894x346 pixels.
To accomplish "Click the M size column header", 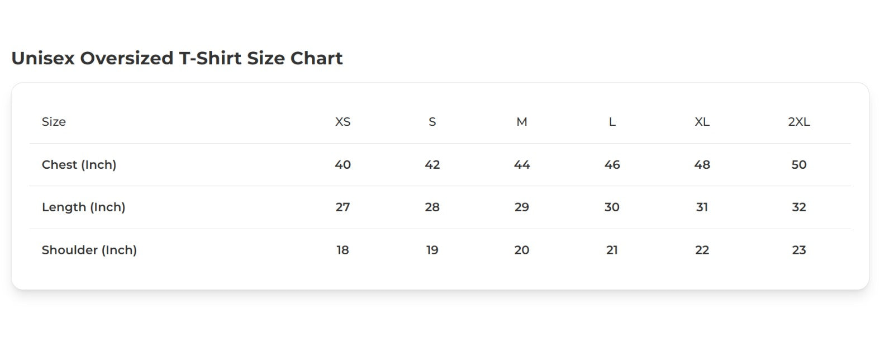I will tap(521, 122).
